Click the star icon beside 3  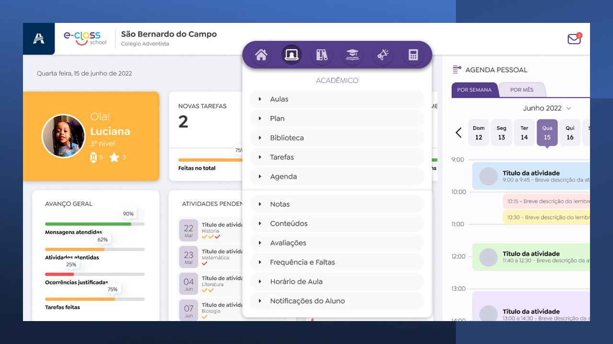pos(114,157)
